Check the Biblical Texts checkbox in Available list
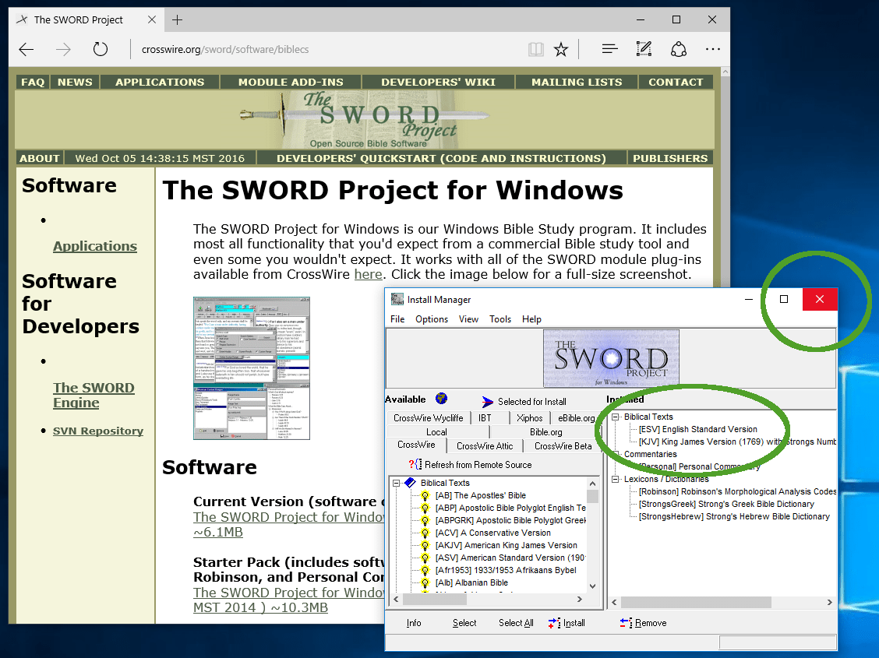Viewport: 879px width, 658px height. [397, 481]
